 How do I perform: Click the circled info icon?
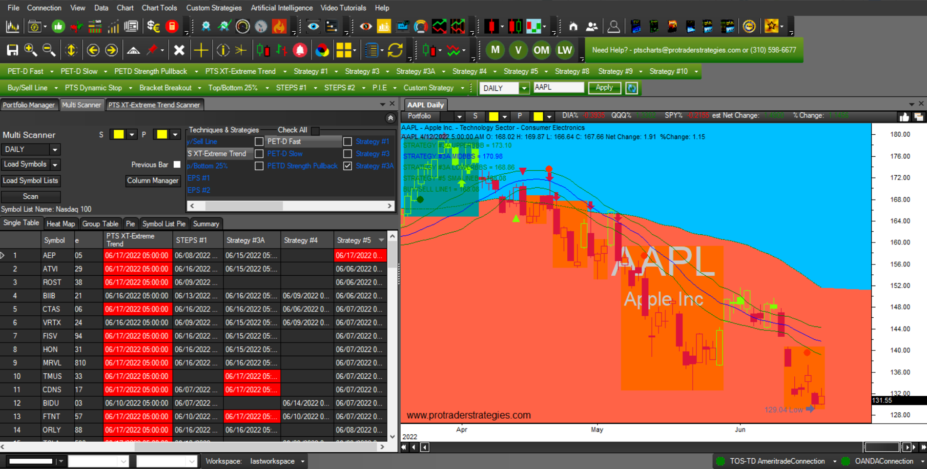point(223,50)
